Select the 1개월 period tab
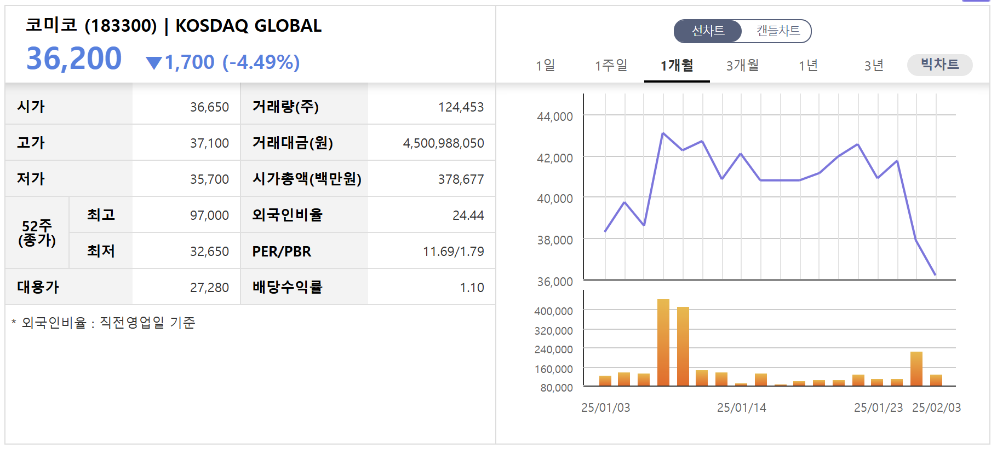This screenshot has height=455, width=997. pyautogui.click(x=677, y=66)
